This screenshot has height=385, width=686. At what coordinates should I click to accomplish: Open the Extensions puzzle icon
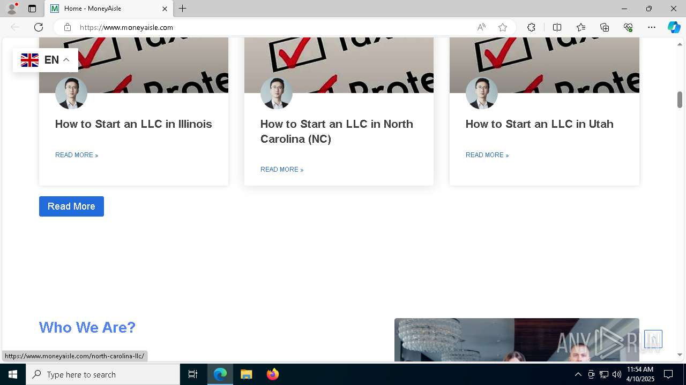(531, 27)
